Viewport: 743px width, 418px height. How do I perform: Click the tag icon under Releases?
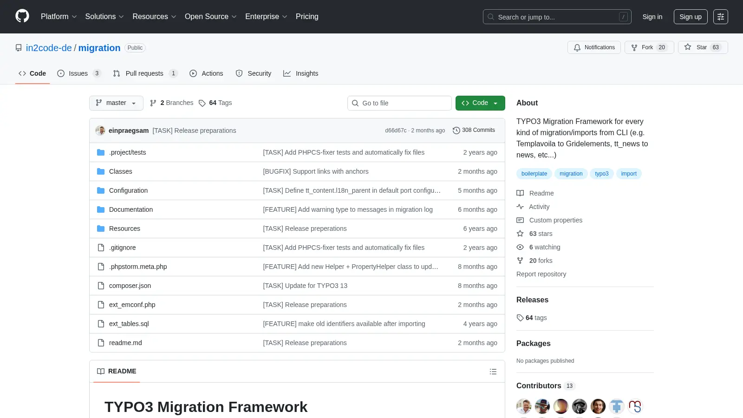[x=520, y=318]
